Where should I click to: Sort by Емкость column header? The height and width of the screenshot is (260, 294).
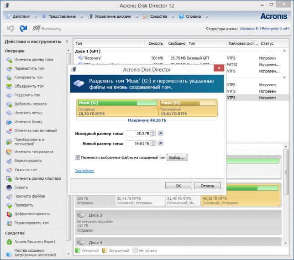(x=155, y=43)
